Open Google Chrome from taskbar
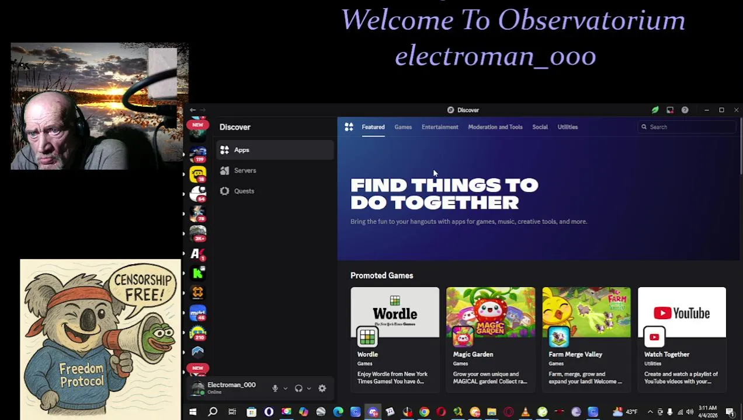The width and height of the screenshot is (743, 420). pos(424,412)
